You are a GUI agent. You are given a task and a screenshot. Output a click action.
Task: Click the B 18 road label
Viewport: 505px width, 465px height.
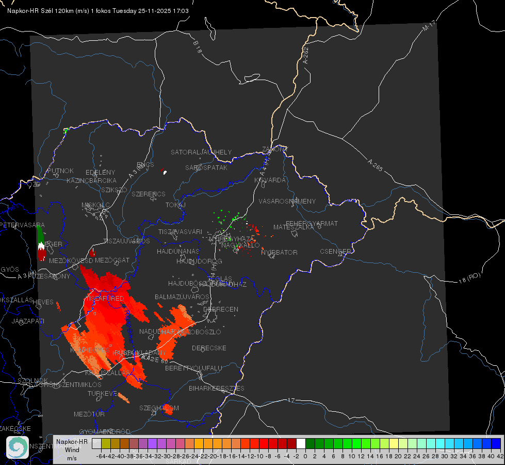click(x=198, y=48)
